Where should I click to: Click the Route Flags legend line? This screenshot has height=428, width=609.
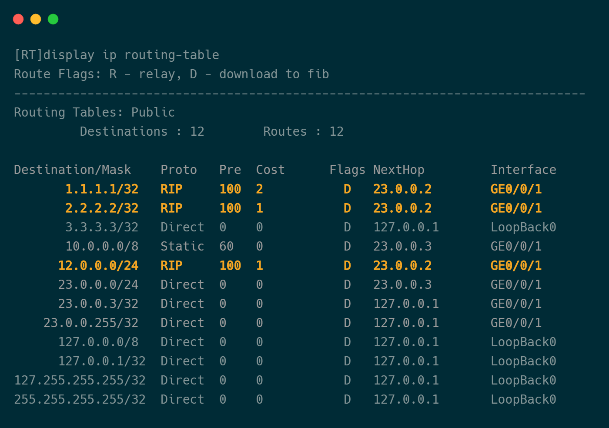[x=171, y=74]
